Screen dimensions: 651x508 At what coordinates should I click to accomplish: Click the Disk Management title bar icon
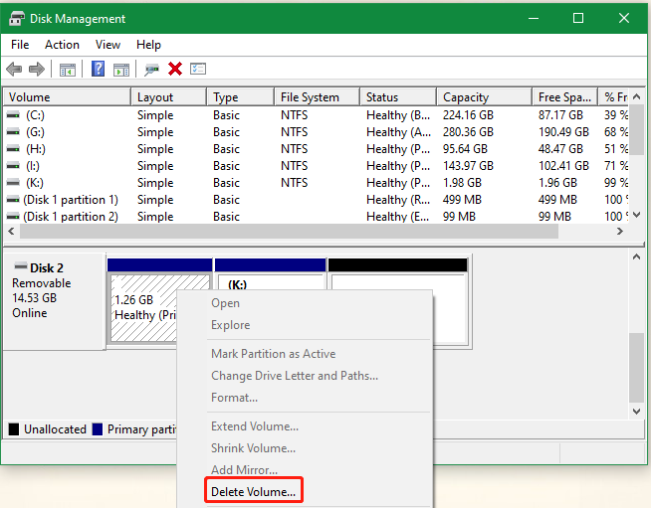(x=17, y=19)
